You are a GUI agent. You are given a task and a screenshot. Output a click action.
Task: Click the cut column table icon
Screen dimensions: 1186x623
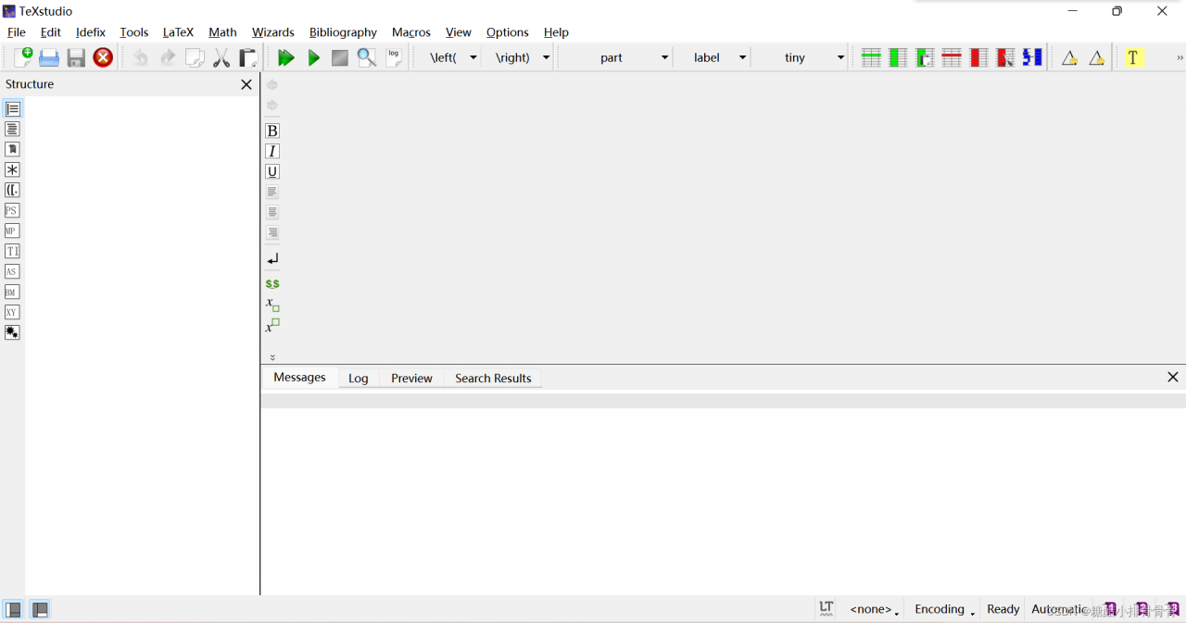click(1005, 57)
